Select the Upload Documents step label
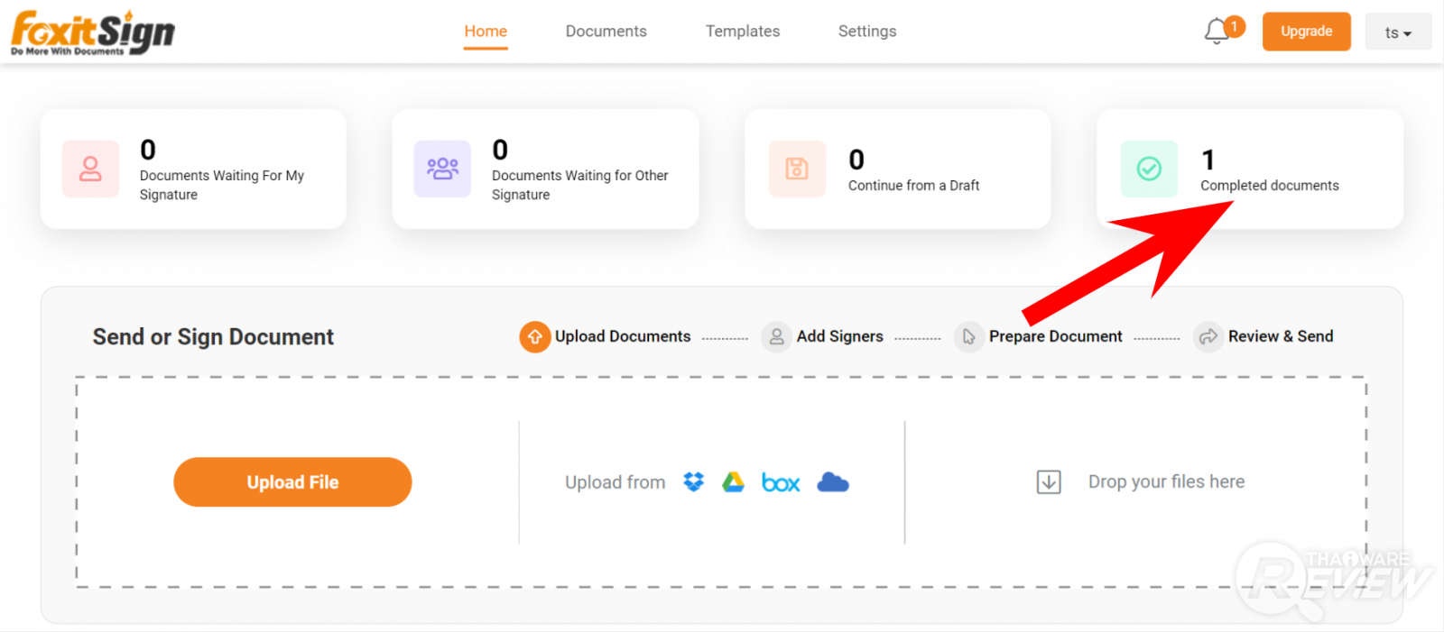The width and height of the screenshot is (1444, 632). (x=623, y=336)
